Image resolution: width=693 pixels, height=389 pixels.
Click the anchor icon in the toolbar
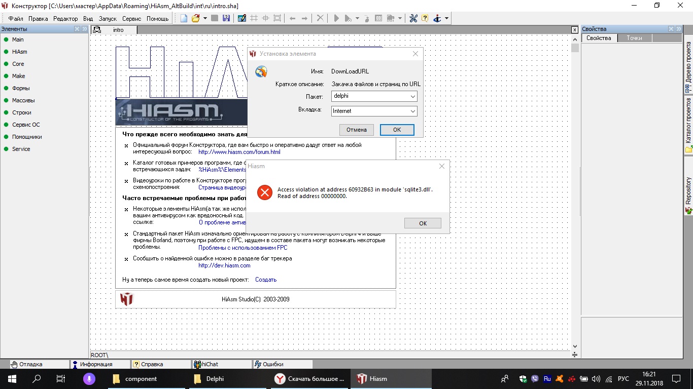[437, 18]
